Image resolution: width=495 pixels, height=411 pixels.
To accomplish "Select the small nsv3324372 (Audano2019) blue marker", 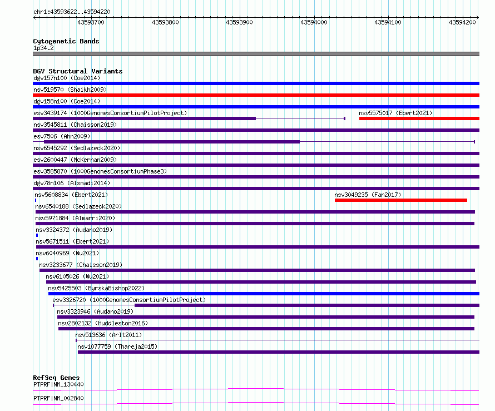I will (37, 235).
